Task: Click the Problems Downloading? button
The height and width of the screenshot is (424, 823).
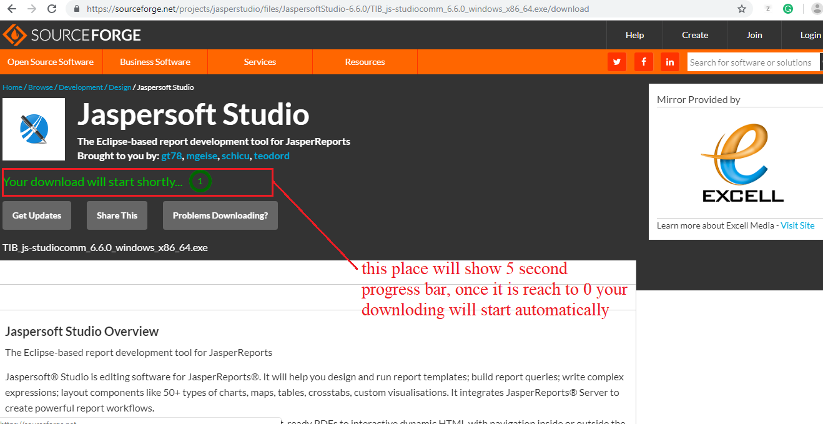Action: 220,215
